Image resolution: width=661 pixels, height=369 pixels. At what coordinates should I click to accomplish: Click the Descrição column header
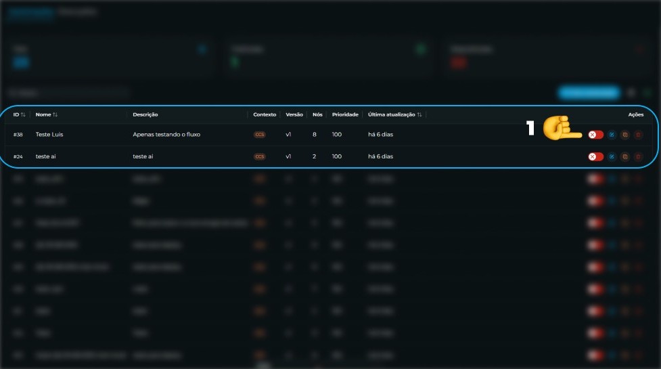(x=145, y=114)
